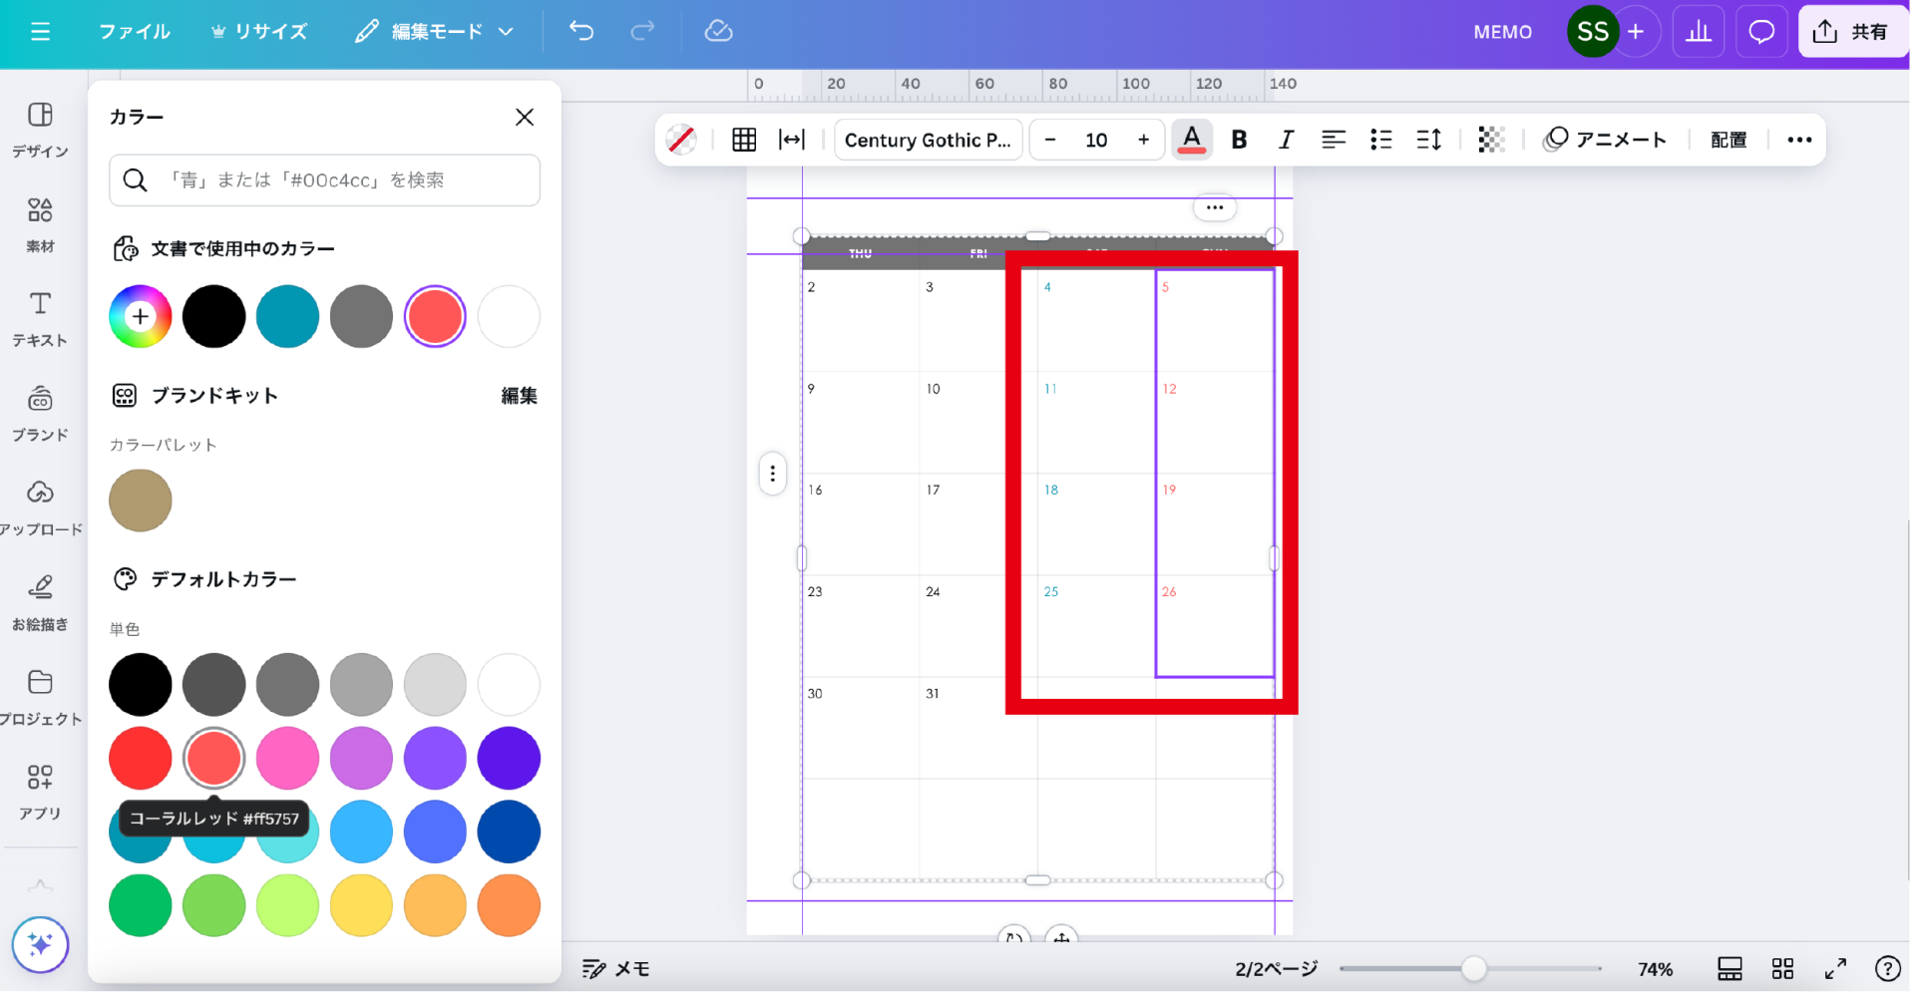
Task: Open the comments speech bubble icon
Action: pos(1761,32)
